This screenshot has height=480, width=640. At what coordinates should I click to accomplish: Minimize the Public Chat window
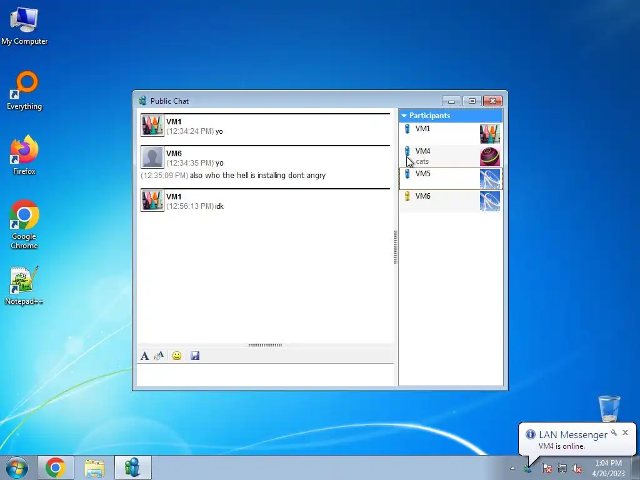pos(451,101)
